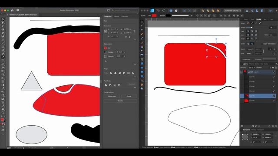
Task: Switch to Affinity's Export persona
Action: point(163,10)
